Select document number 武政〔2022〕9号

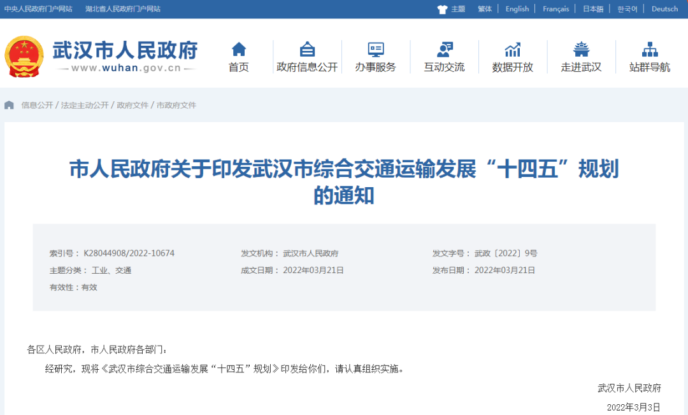pos(506,253)
